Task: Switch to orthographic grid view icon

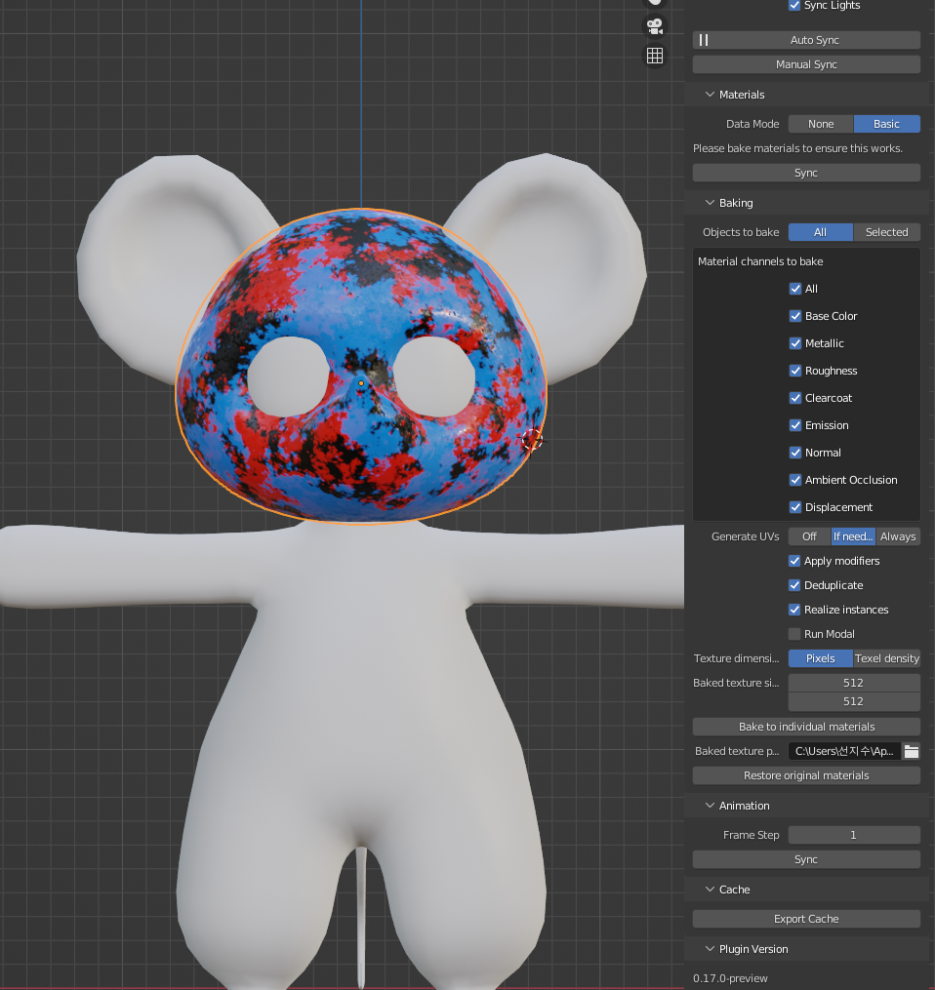Action: pos(655,56)
